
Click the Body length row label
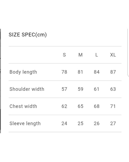[x=23, y=72]
